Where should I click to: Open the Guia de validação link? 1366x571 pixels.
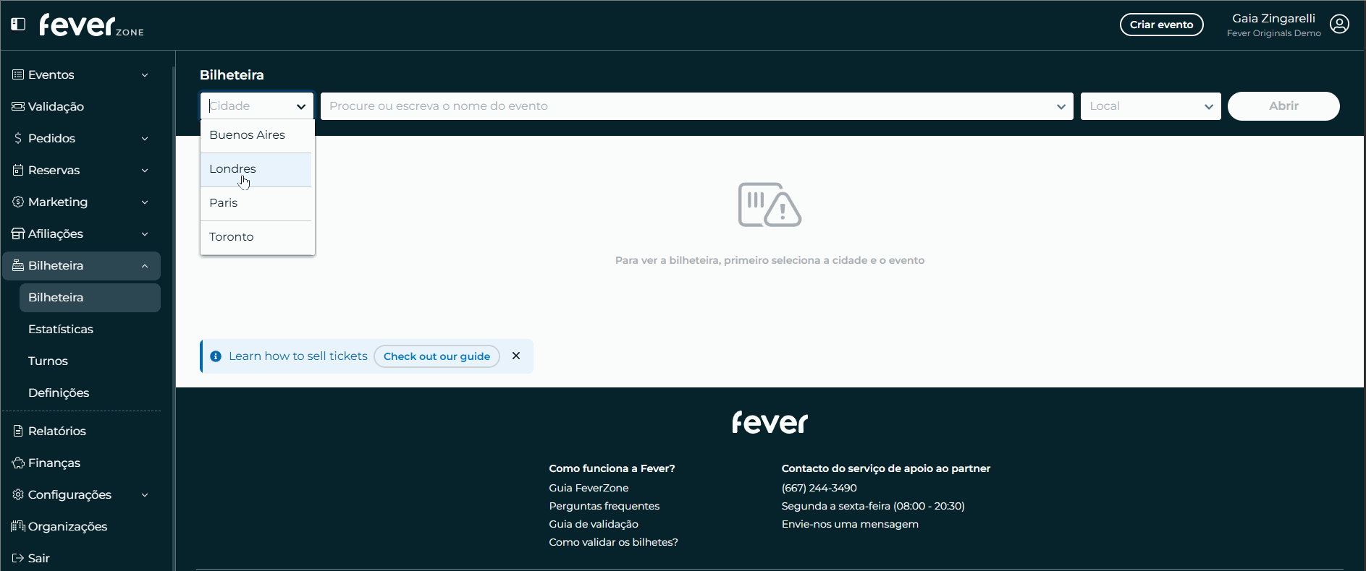tap(594, 524)
